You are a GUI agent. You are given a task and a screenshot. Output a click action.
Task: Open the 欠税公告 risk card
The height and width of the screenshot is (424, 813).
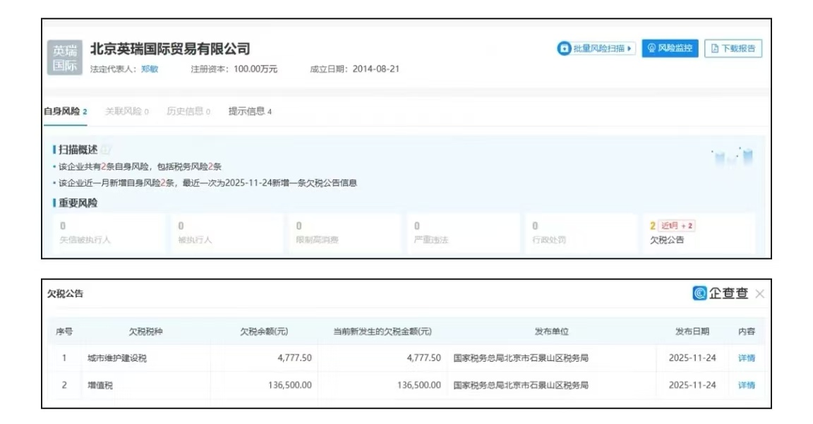click(x=698, y=234)
